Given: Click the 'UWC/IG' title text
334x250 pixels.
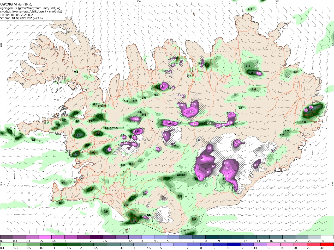Looking at the screenshot, I should (x=6, y=4).
